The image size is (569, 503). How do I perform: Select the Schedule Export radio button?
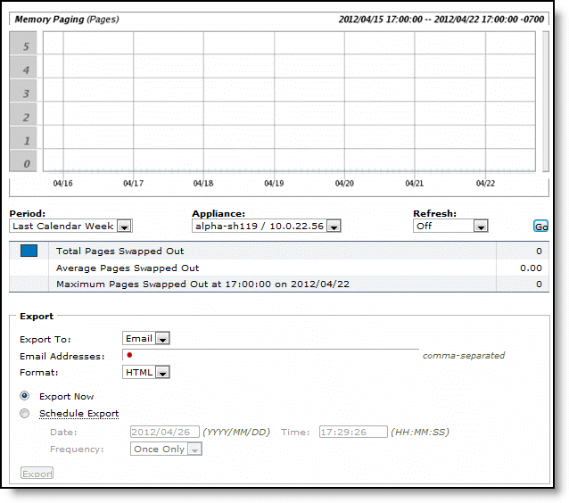pos(25,414)
